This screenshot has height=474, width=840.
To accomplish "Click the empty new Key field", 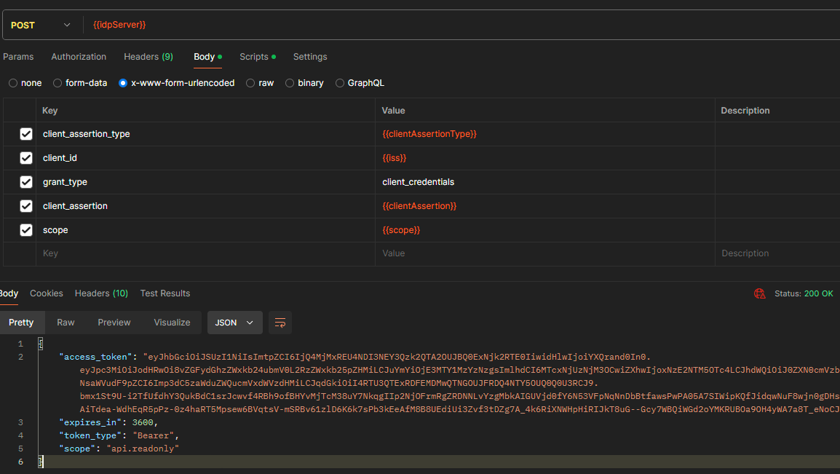I will click(206, 254).
